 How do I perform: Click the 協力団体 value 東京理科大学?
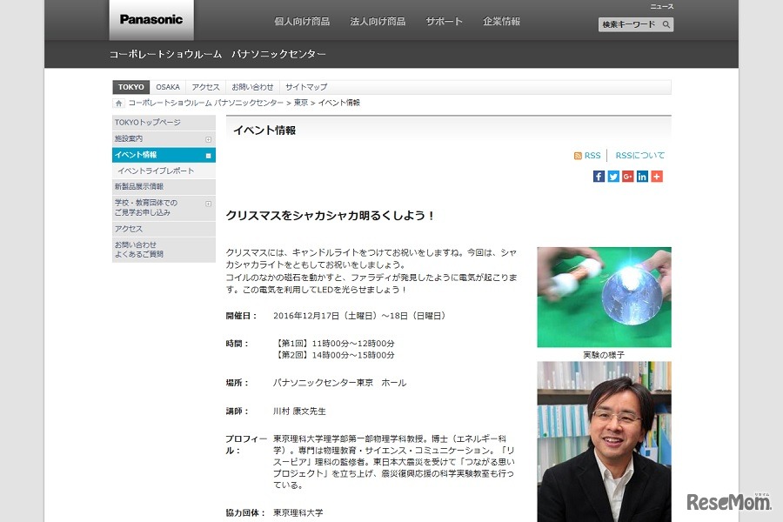[298, 513]
